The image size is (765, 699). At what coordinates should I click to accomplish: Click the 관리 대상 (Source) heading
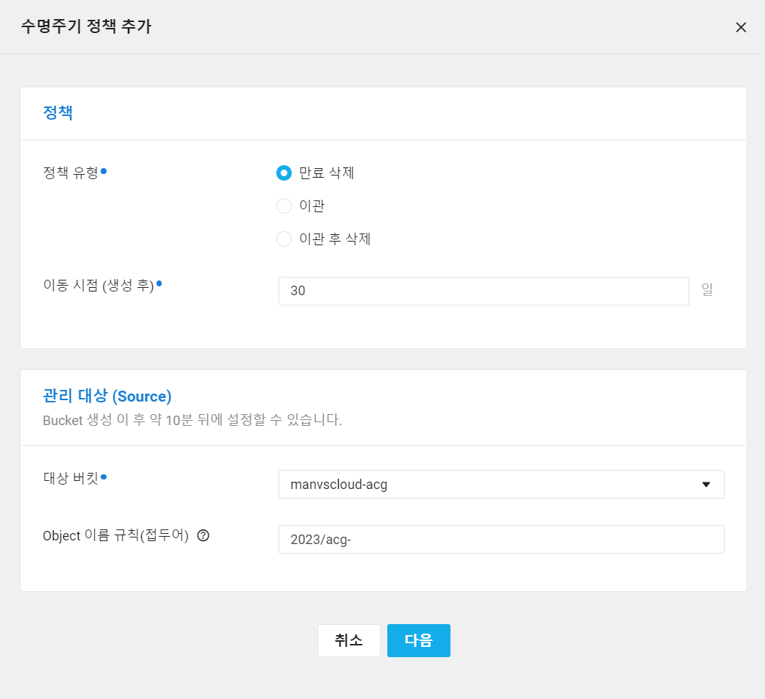[x=107, y=396]
